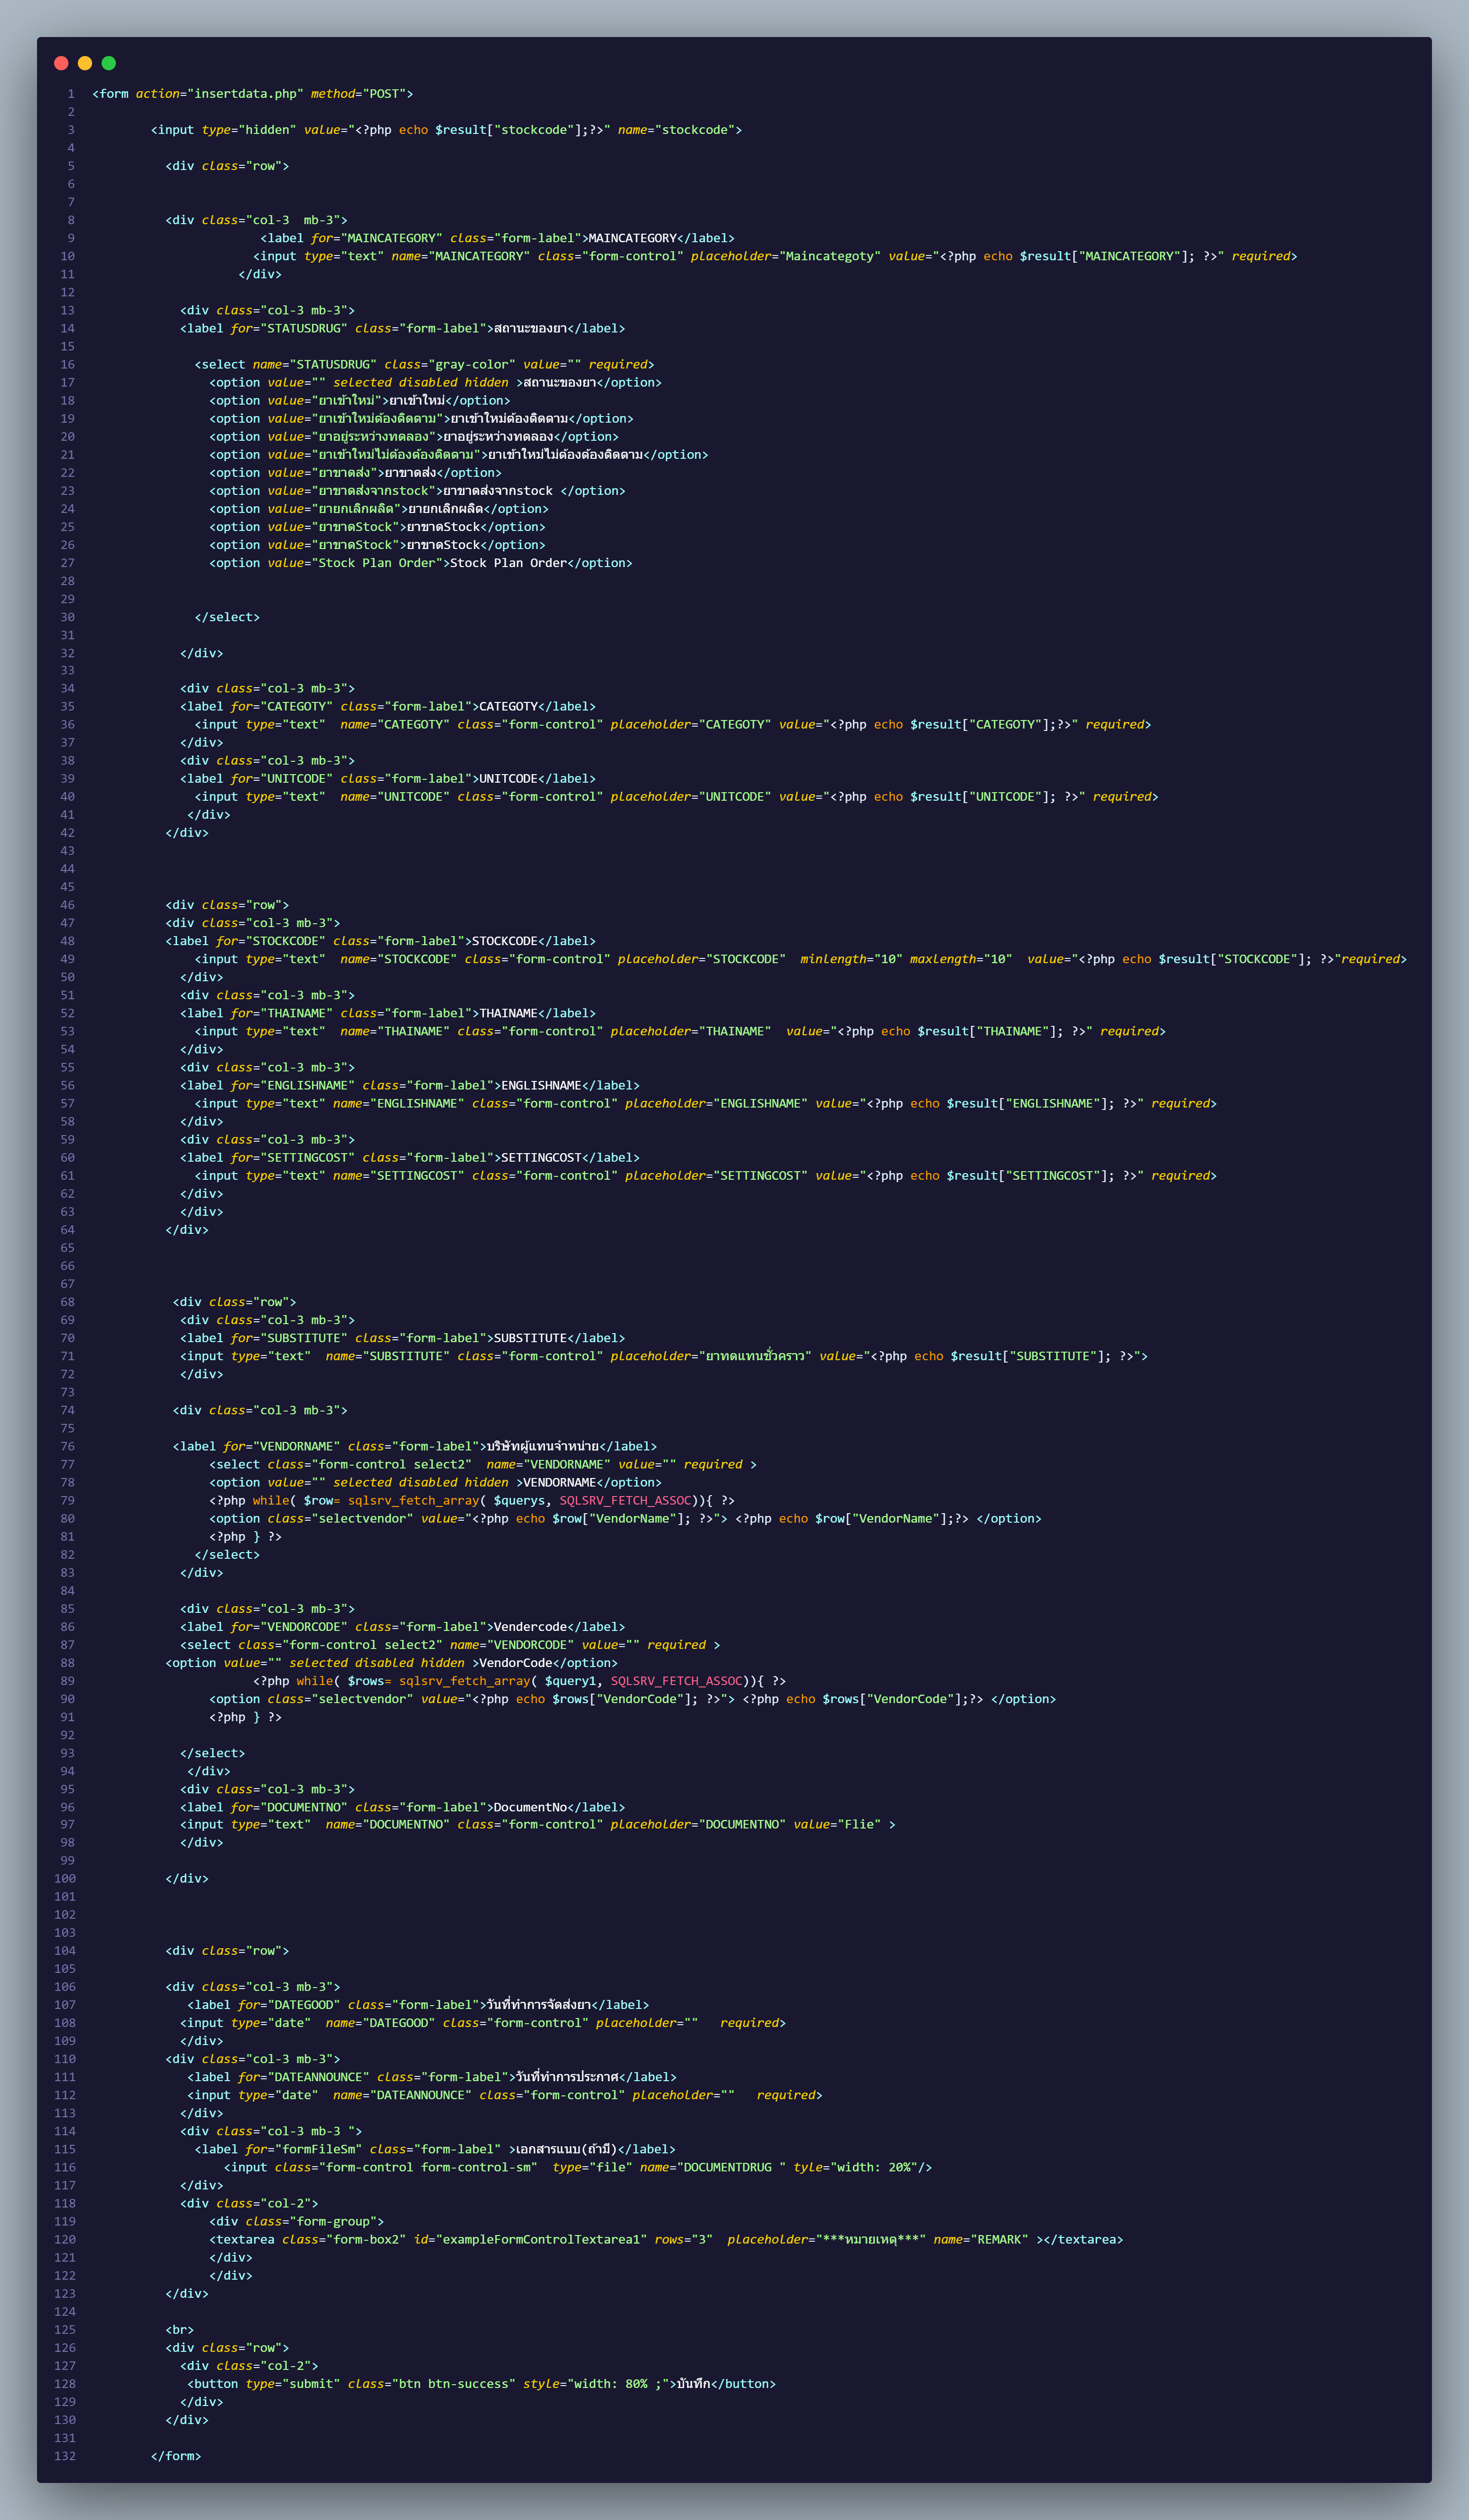Select placeholder="THAINAME" on line 53
The height and width of the screenshot is (2520, 1469).
click(x=690, y=1031)
